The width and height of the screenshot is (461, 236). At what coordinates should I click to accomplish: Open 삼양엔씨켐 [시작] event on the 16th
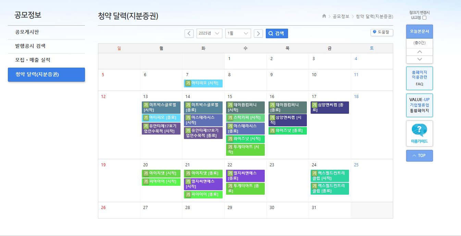(x=288, y=120)
